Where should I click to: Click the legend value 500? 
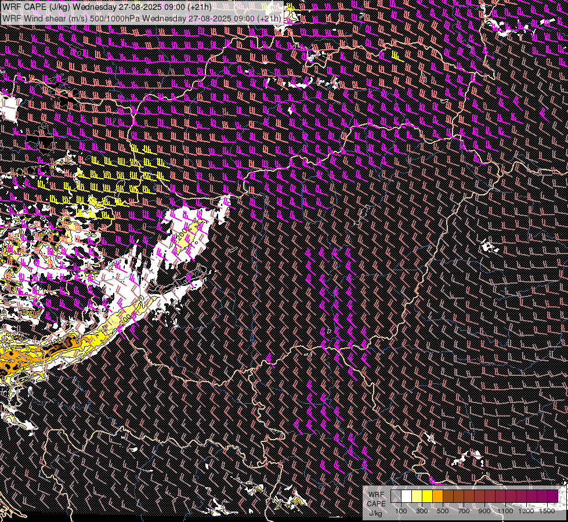[443, 511]
